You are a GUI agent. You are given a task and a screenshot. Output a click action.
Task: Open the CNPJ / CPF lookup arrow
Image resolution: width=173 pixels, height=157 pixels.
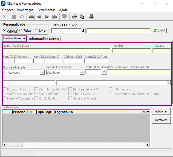click(83, 31)
